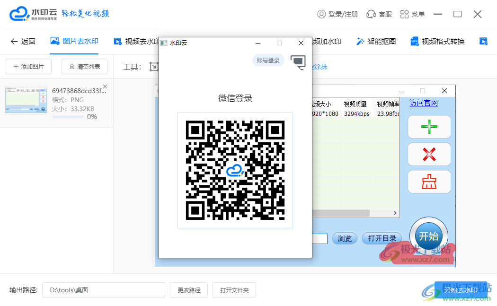Click the computer monitor icon in login dialog
Viewport: 497px width, 306px height.
coord(298,62)
